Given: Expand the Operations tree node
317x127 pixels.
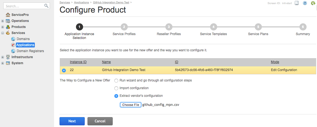Looking at the screenshot, I should (x=2, y=21).
